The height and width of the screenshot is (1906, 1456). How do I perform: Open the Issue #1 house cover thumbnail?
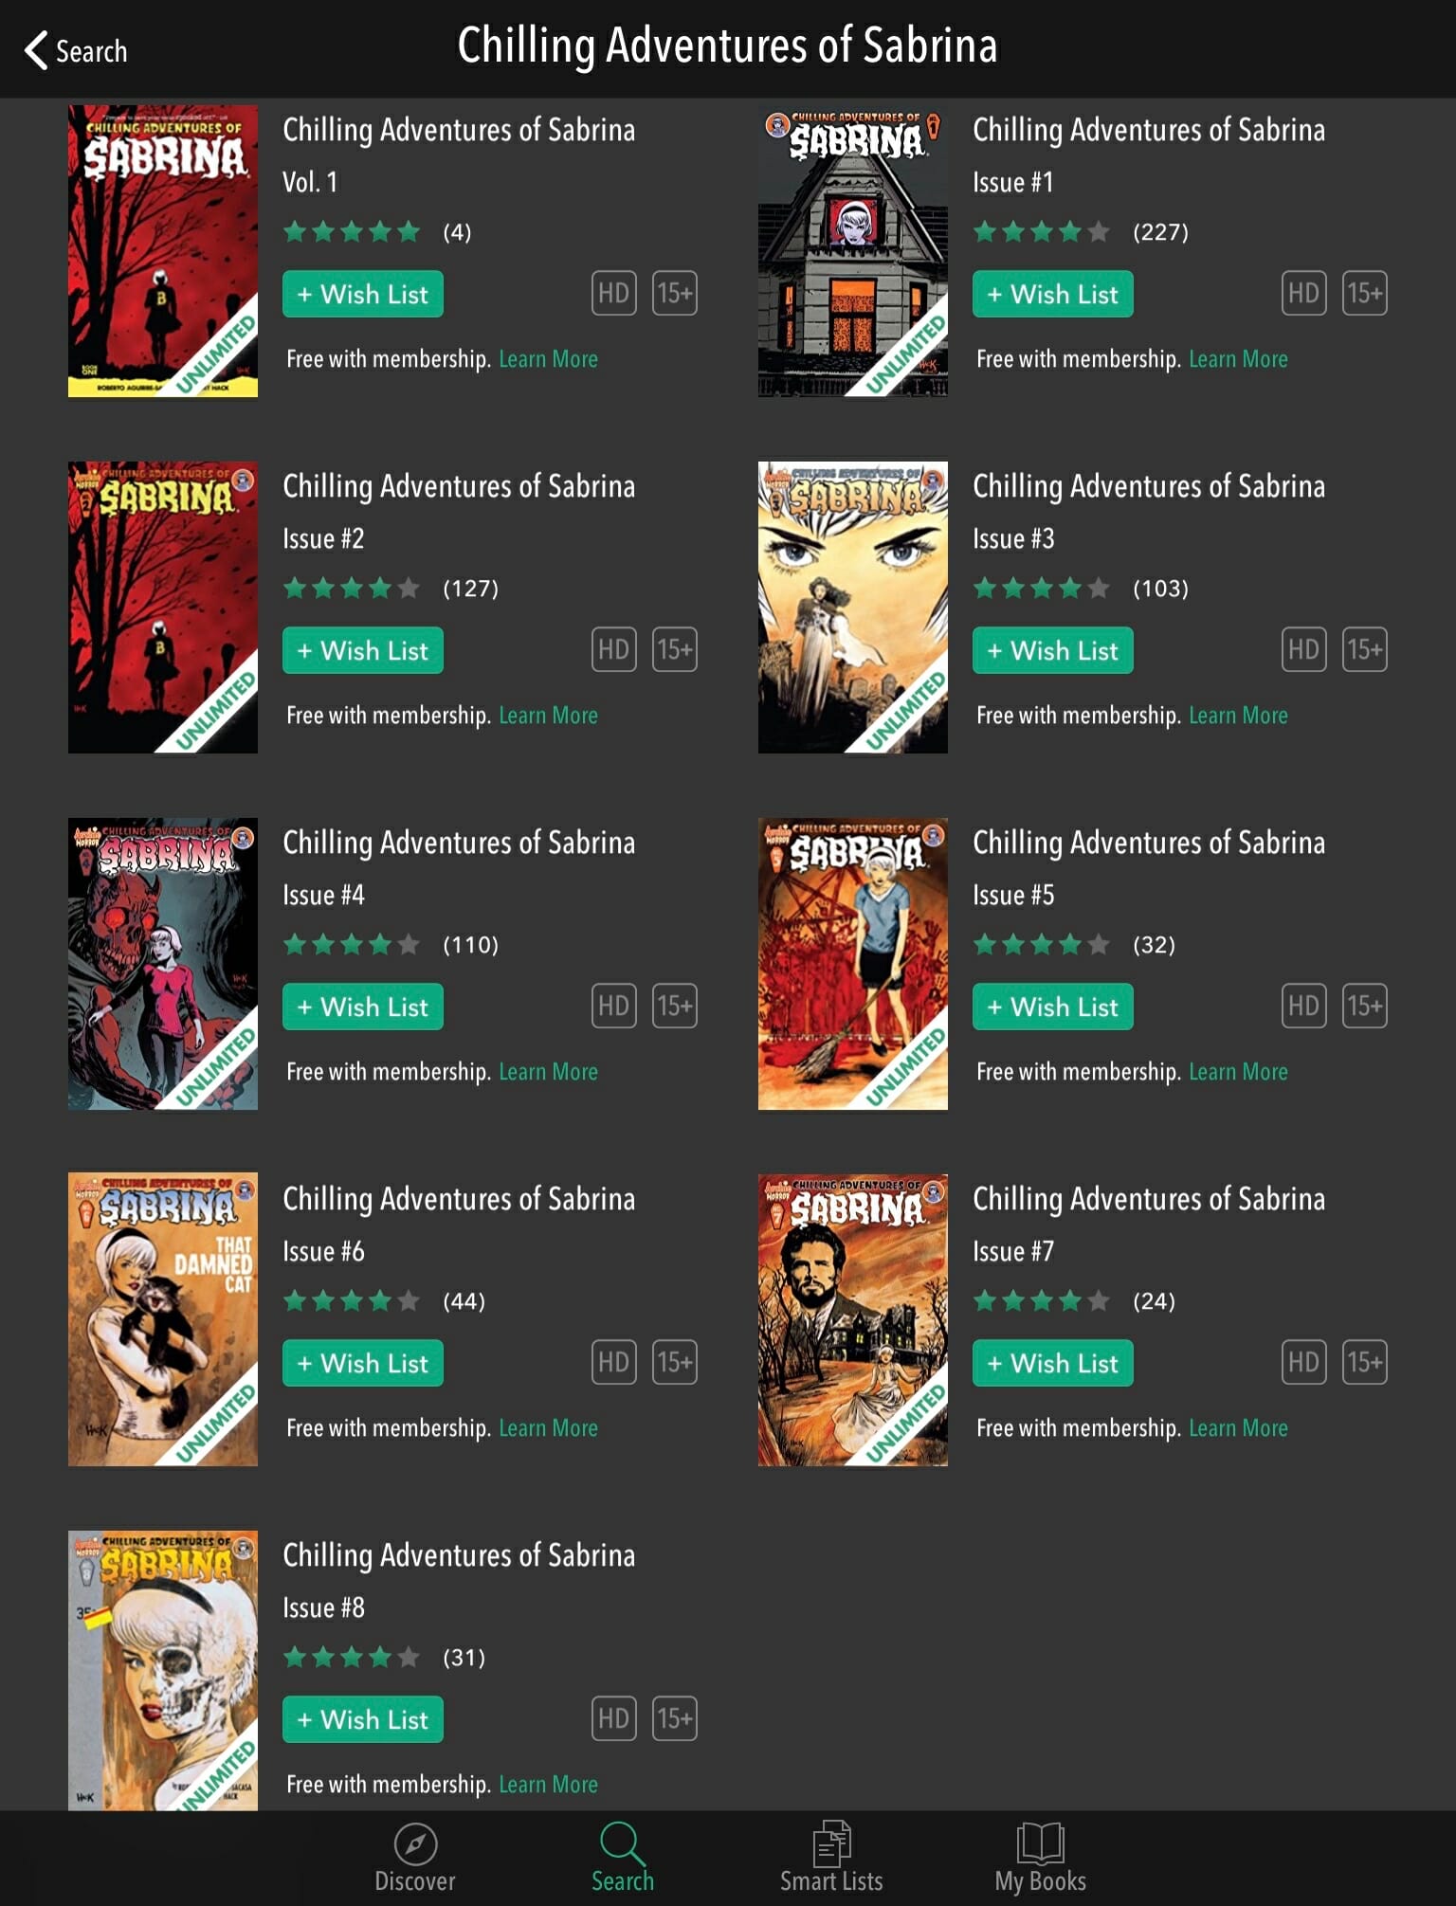coord(853,251)
